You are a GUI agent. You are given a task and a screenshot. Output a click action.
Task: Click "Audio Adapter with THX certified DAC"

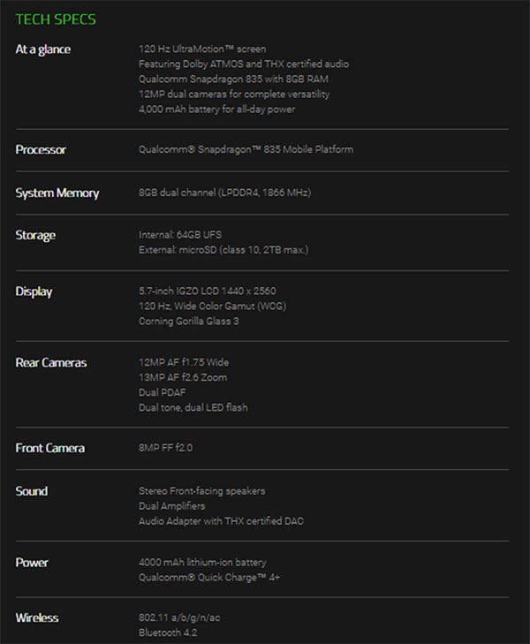coord(222,520)
